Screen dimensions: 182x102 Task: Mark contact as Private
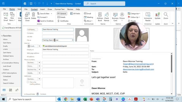(132, 21)
